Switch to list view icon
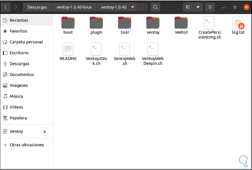This screenshot has height=170, width=252. point(188,7)
